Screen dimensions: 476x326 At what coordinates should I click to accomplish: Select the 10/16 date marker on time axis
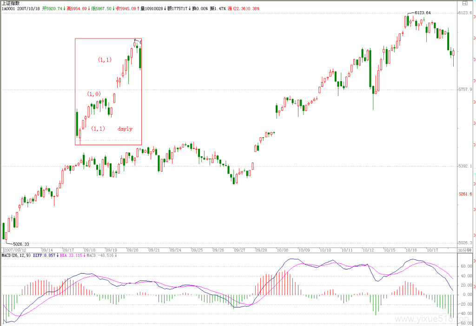tap(411, 250)
